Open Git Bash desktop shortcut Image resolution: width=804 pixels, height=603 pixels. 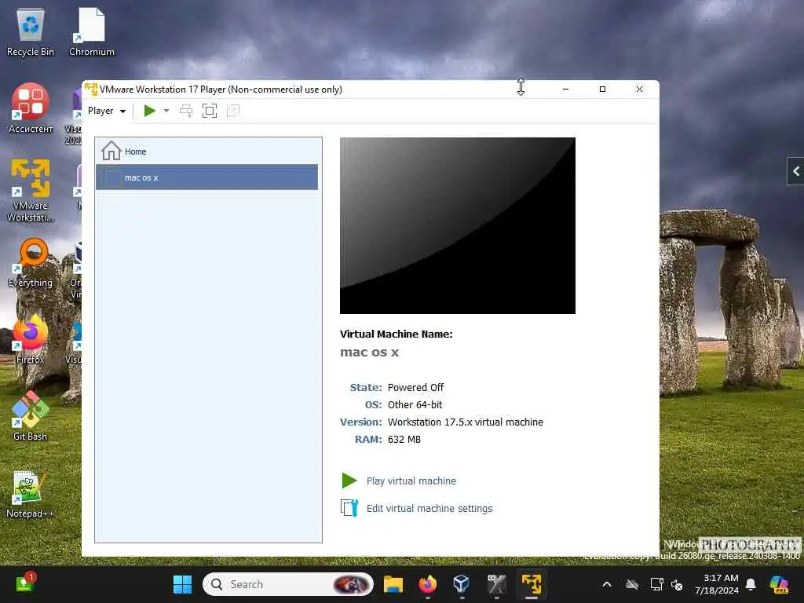pyautogui.click(x=31, y=416)
